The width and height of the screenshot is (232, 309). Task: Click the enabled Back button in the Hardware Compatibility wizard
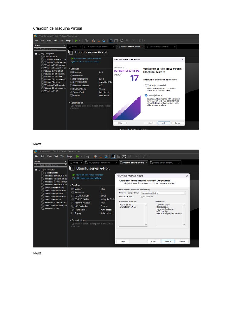[x=154, y=241]
